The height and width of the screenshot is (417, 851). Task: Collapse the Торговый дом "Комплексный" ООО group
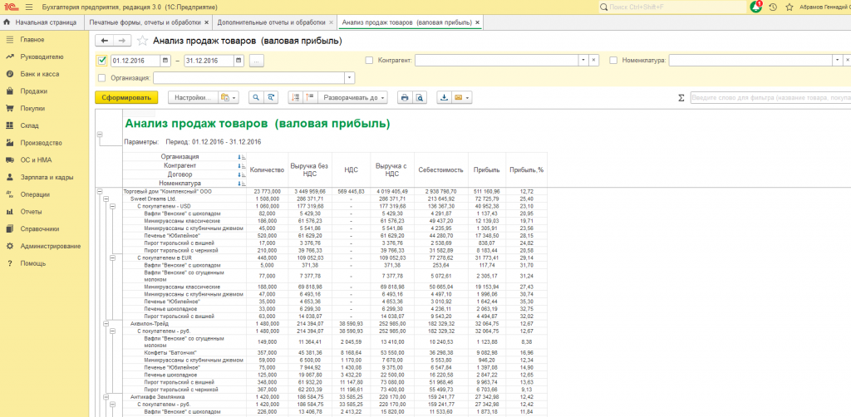[x=100, y=191]
